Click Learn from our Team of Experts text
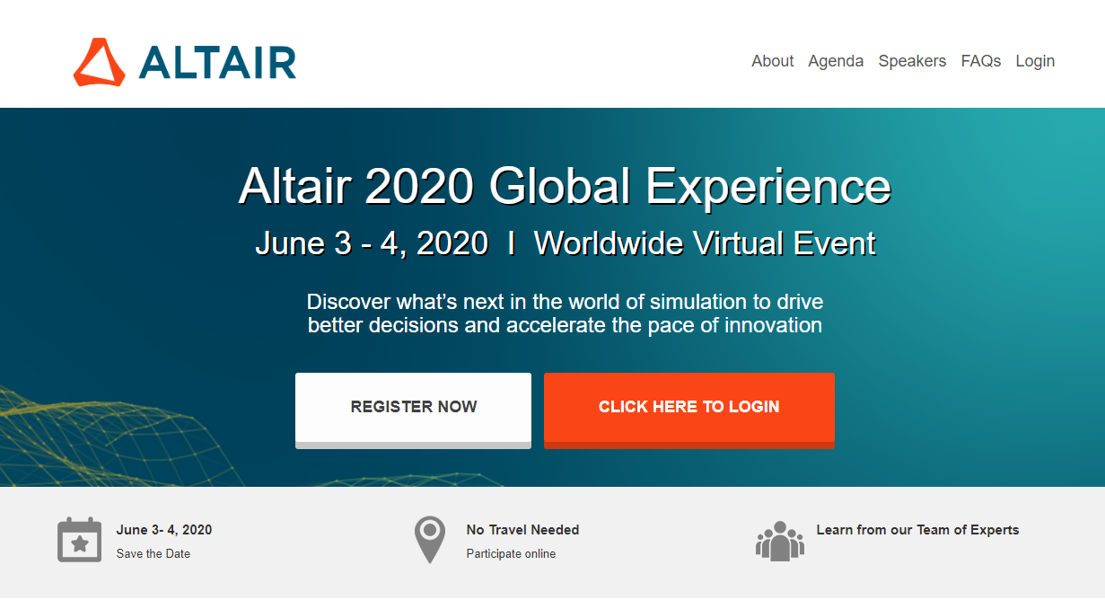This screenshot has height=600, width=1105. click(918, 529)
